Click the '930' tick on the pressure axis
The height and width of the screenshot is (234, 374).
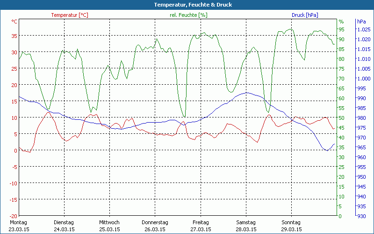[x=361, y=216]
